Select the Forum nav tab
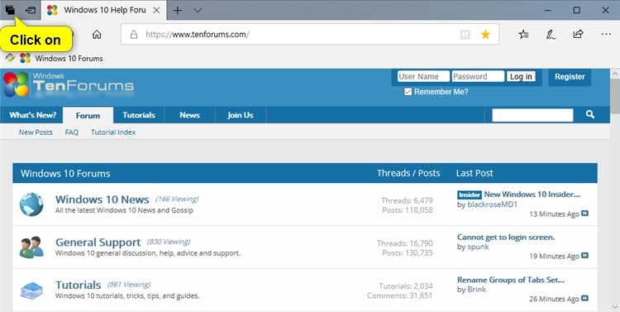Screen dimensions: 620x312 tap(88, 115)
